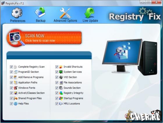The width and height of the screenshot is (163, 123).
Task: Click the Sounds Section icon
Action: [x=61, y=88]
